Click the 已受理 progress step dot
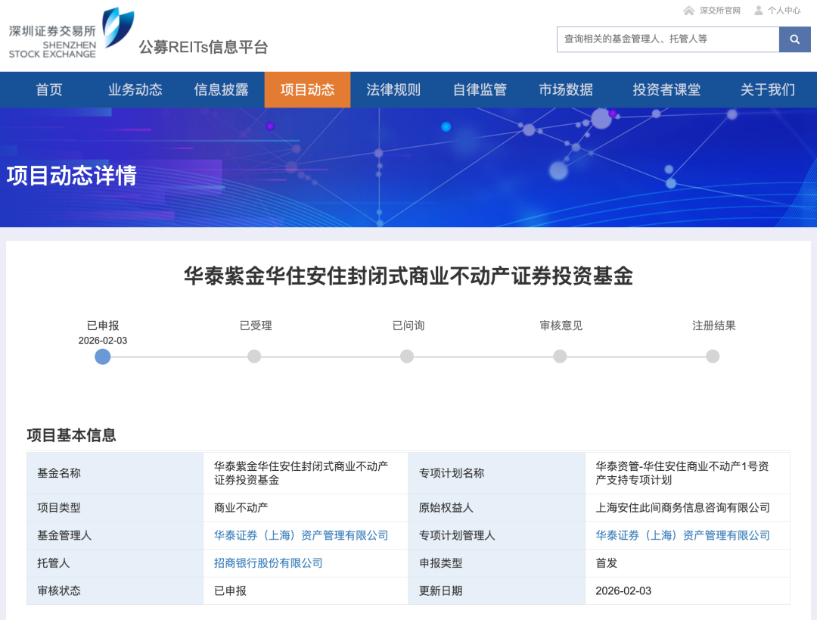817x620 pixels. pos(254,357)
